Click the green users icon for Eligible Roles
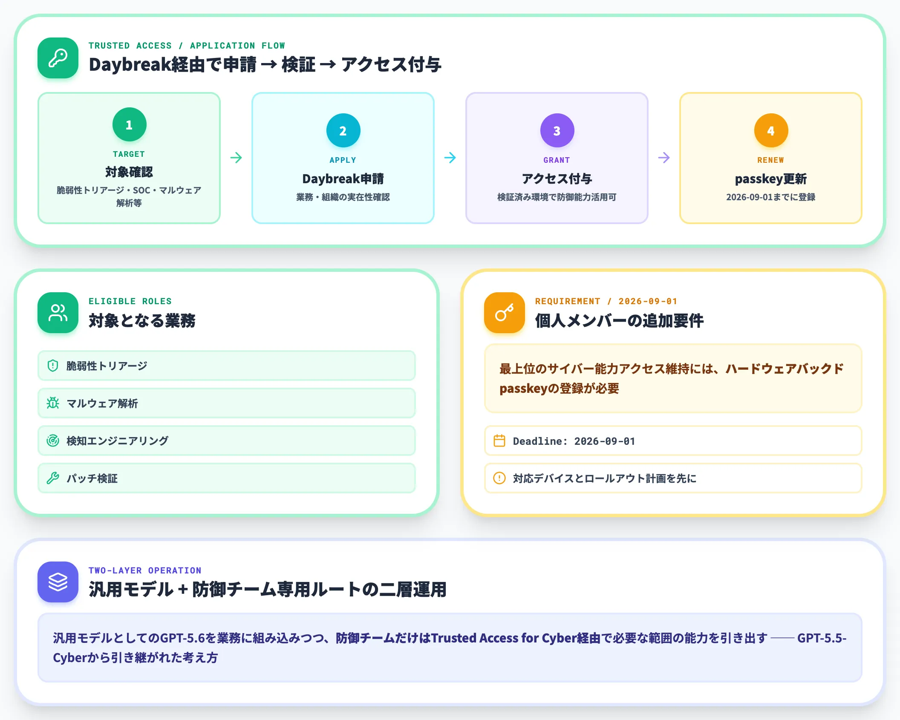Screen dimensions: 900x720 58,313
